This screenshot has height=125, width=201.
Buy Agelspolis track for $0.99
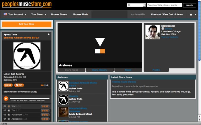tap(45, 119)
